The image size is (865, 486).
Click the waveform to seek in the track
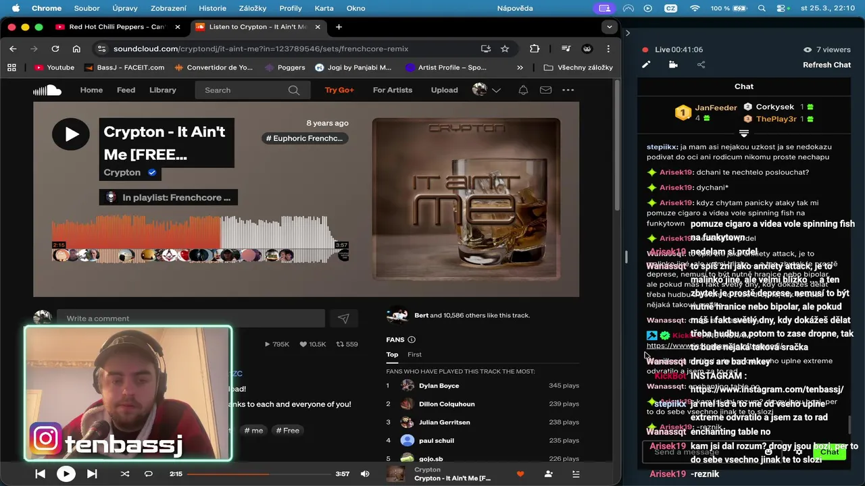pos(200,232)
